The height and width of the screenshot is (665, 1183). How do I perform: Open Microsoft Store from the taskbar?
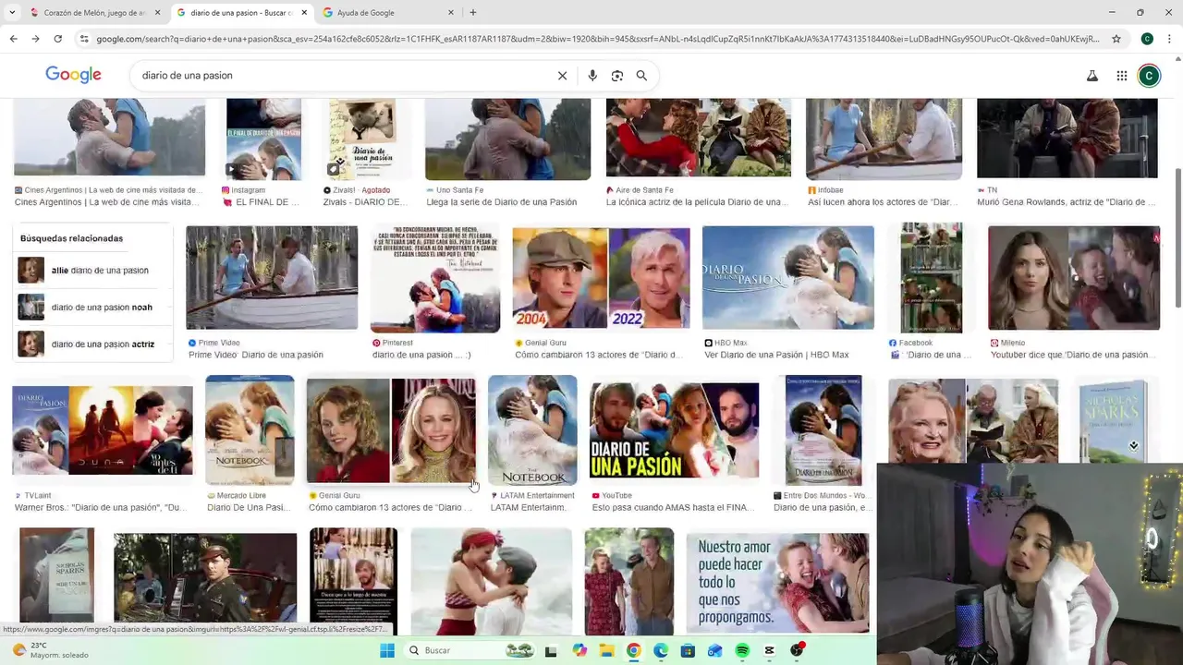688,650
